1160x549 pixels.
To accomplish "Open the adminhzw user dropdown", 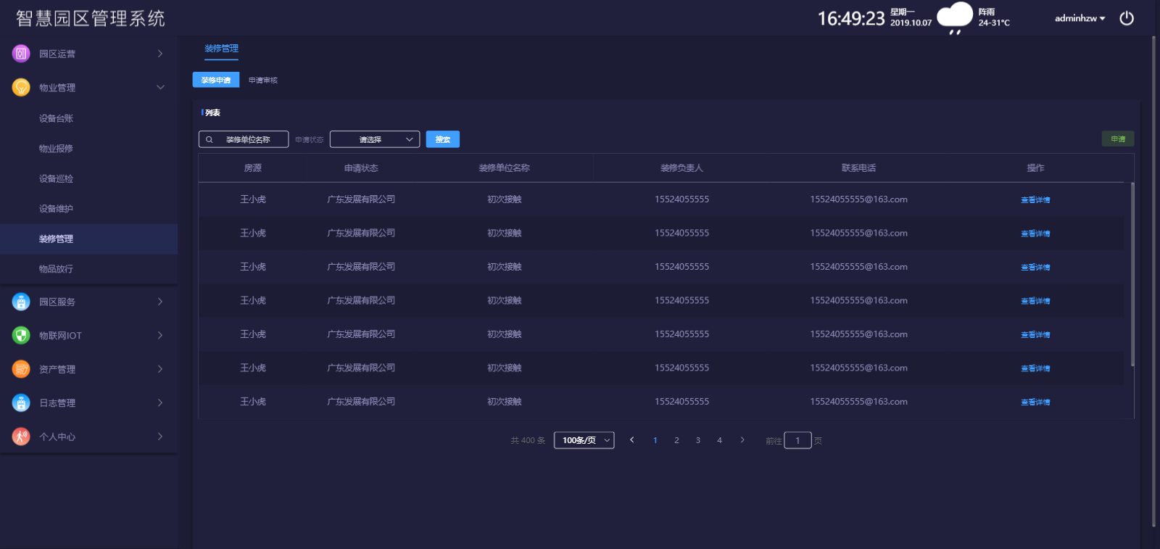I will 1080,18.
